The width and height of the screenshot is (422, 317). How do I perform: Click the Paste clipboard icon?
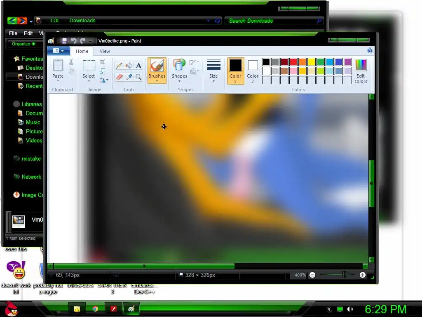point(58,65)
